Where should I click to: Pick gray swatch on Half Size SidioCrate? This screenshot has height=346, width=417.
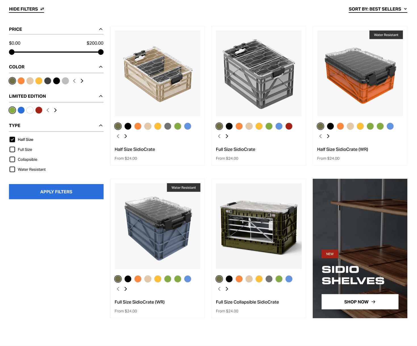[168, 126]
